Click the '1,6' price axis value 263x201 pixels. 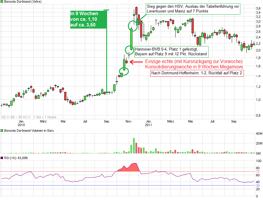(x=258, y=66)
